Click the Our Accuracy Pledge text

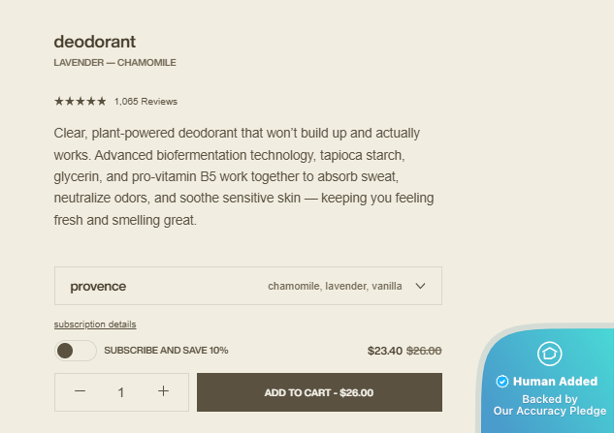pyautogui.click(x=549, y=411)
